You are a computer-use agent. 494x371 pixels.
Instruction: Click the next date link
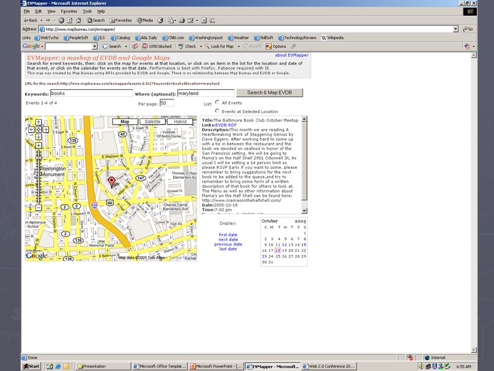(228, 240)
